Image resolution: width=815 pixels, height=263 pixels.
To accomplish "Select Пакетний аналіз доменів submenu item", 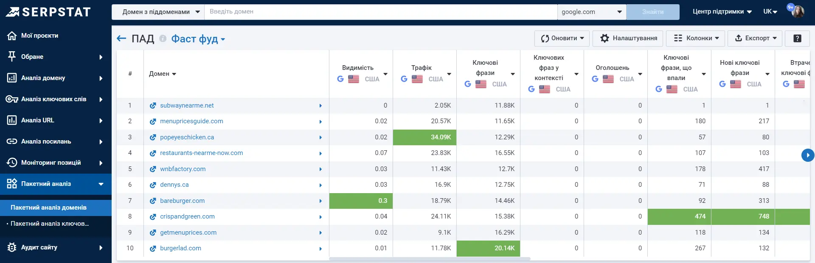I will coord(56,208).
